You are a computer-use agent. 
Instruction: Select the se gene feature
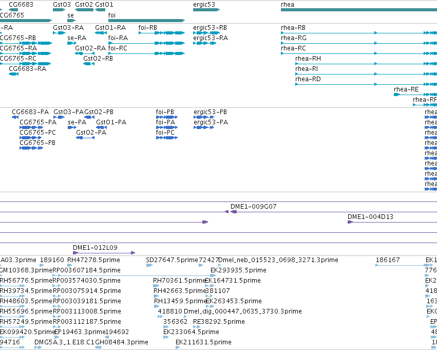71,21
